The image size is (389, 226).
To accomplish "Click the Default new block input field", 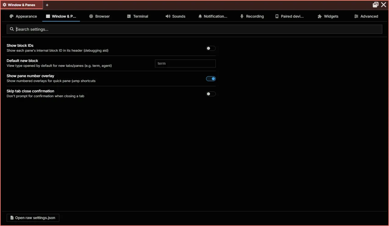I will [x=185, y=63].
